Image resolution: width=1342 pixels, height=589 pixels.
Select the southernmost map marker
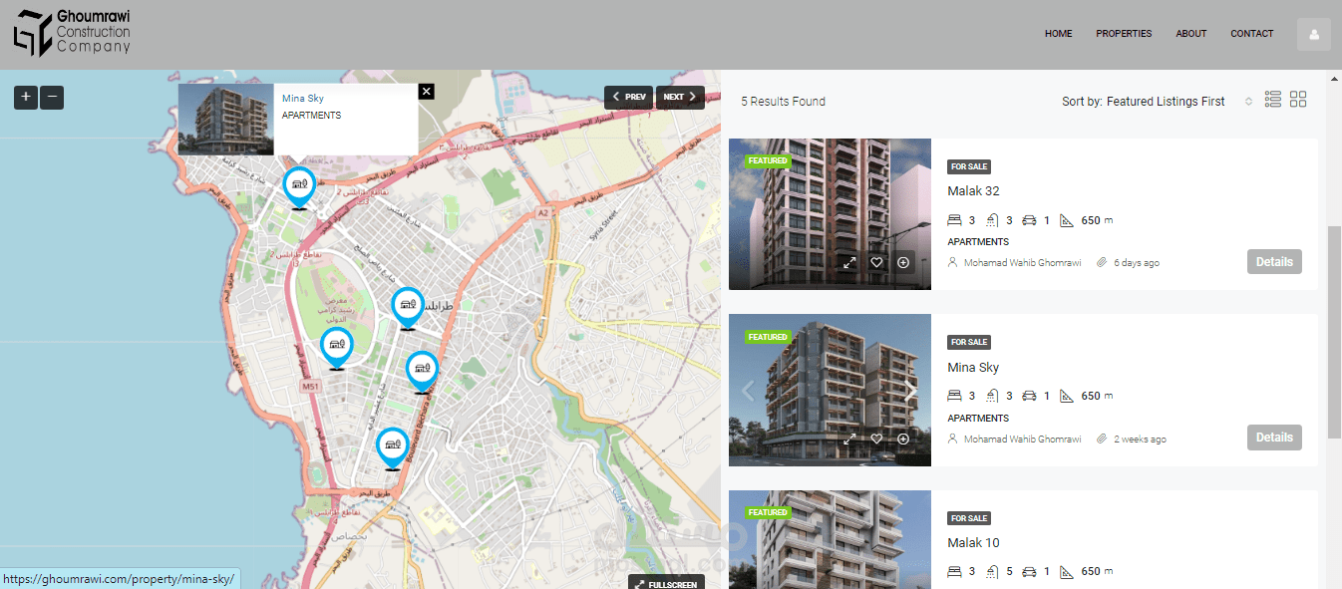[x=393, y=448]
